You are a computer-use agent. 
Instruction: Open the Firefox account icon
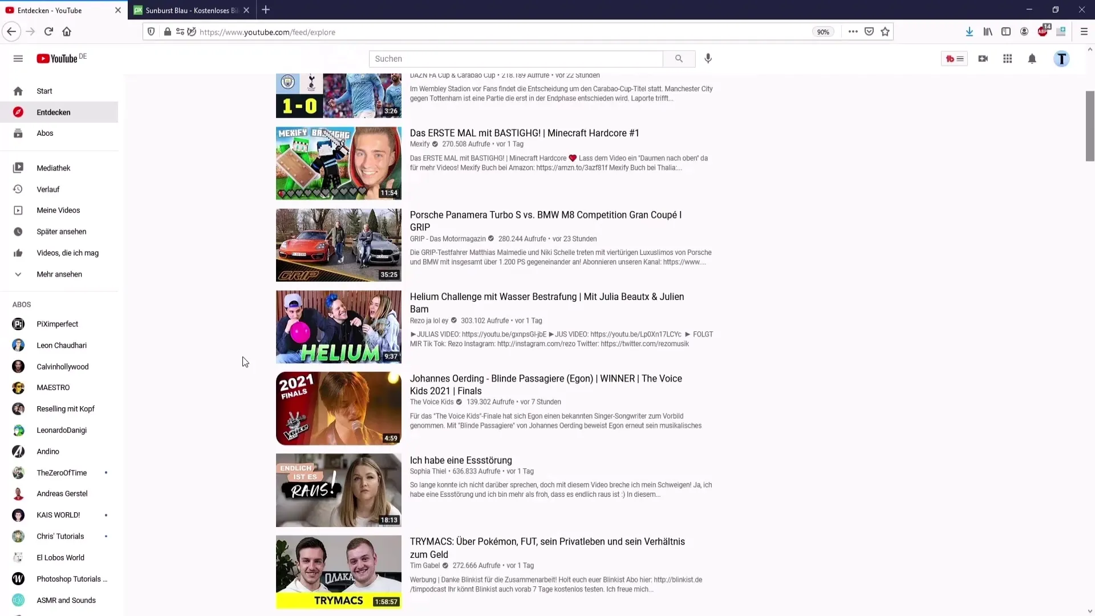point(1024,32)
